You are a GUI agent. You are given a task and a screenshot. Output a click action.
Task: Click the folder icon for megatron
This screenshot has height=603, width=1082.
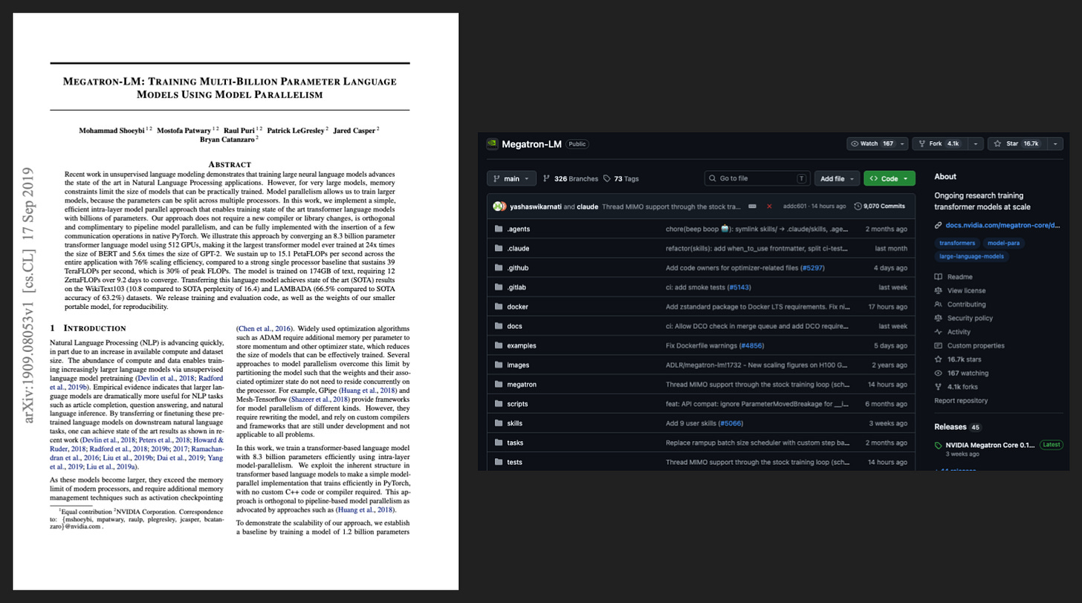pyautogui.click(x=499, y=384)
